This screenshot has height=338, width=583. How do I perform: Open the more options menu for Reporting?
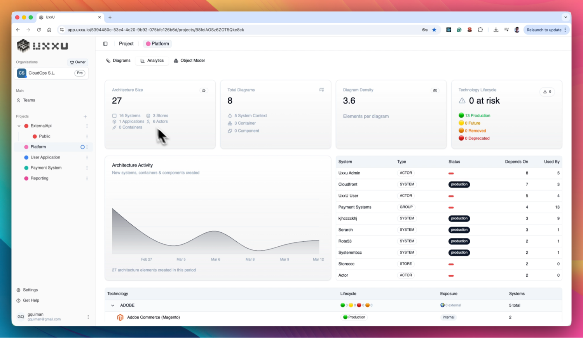(87, 178)
